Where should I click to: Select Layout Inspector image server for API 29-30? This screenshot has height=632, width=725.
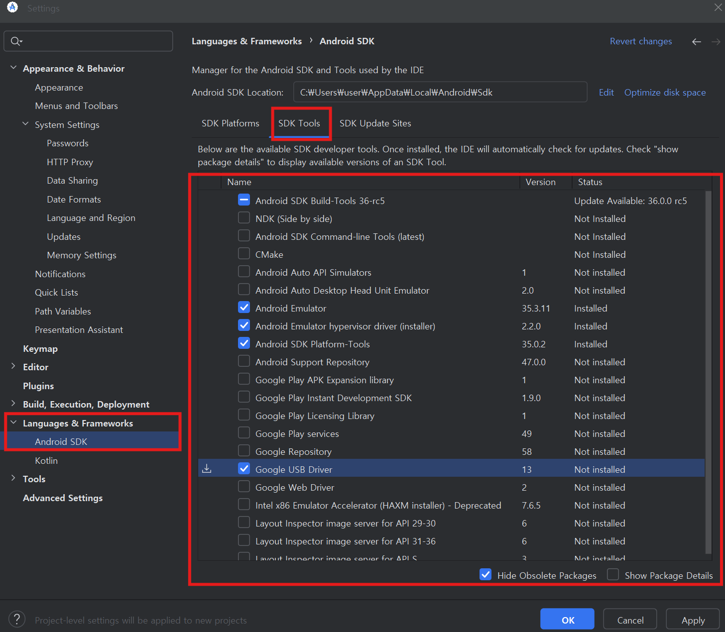[345, 524]
